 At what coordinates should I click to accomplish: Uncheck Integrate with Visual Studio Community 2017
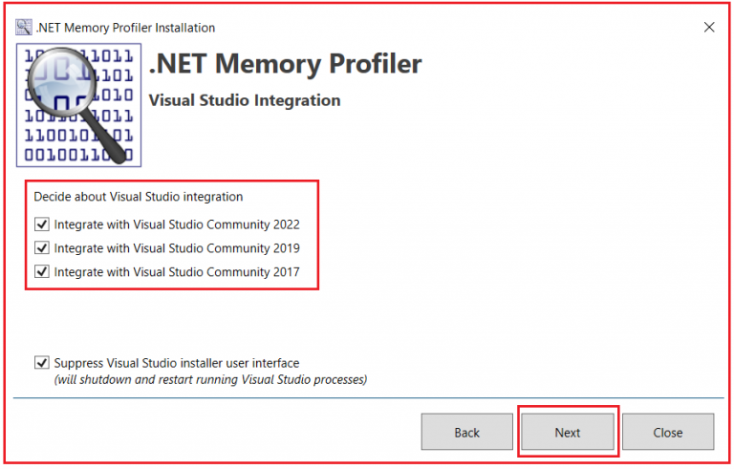tap(42, 271)
